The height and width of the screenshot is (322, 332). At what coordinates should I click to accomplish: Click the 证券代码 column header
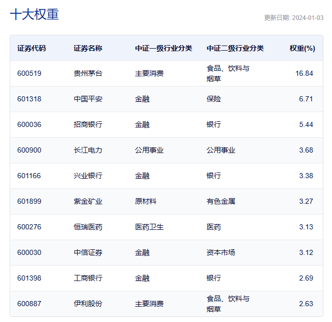pos(32,49)
